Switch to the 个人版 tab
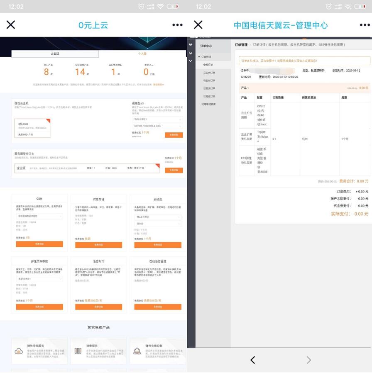This screenshot has width=372, height=373. pyautogui.click(x=142, y=54)
